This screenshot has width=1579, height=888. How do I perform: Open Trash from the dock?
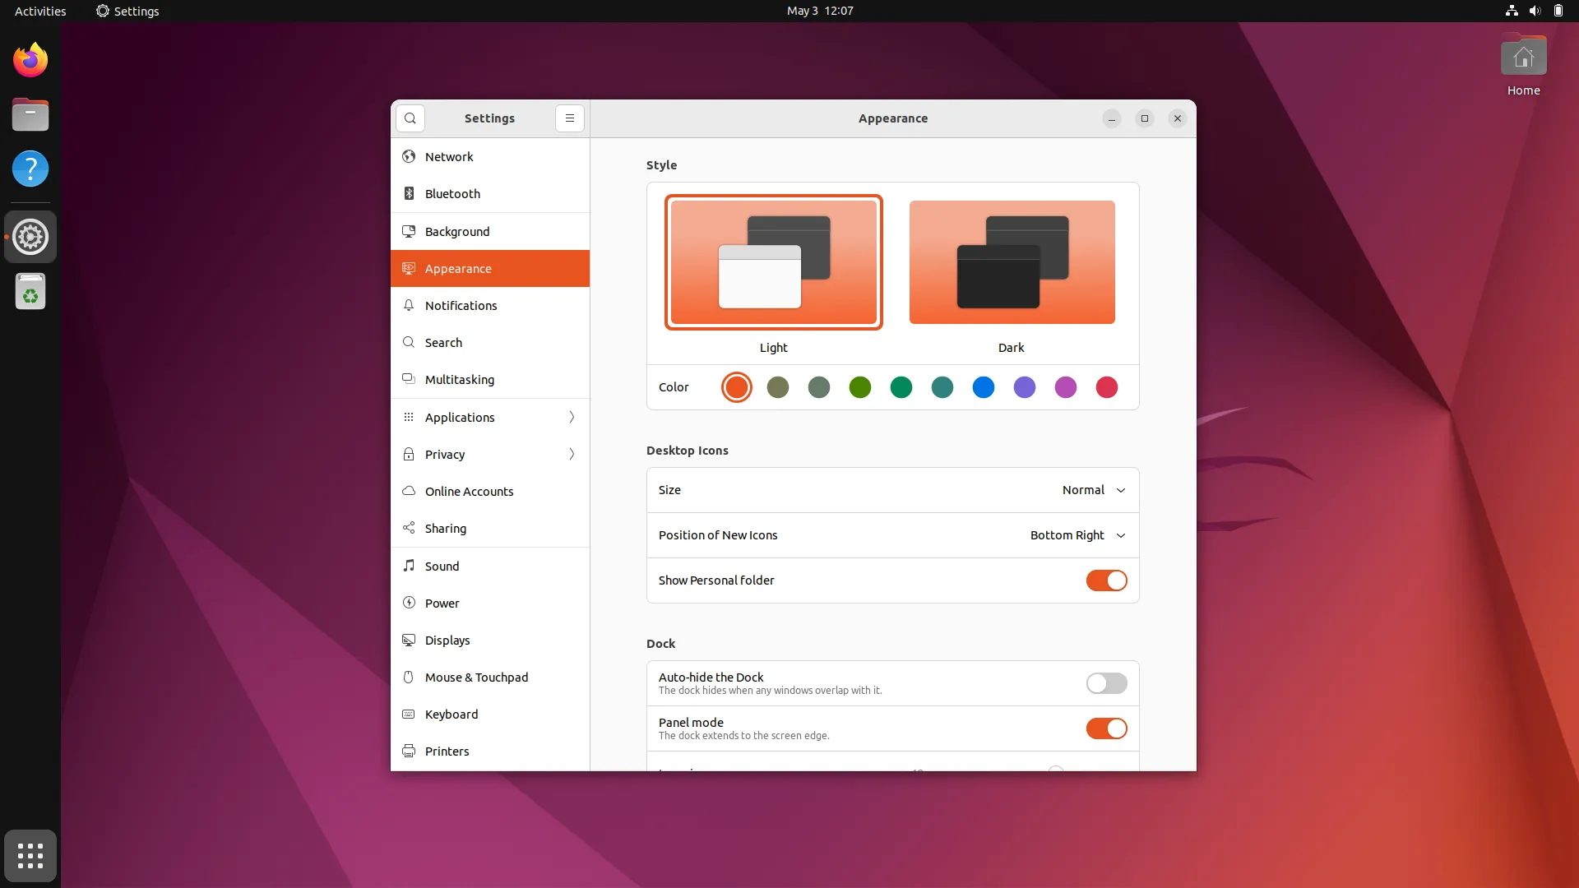click(30, 292)
